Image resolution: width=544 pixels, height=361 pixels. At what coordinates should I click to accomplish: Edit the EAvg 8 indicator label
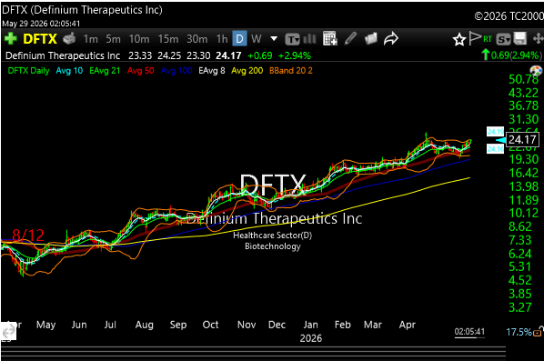212,71
